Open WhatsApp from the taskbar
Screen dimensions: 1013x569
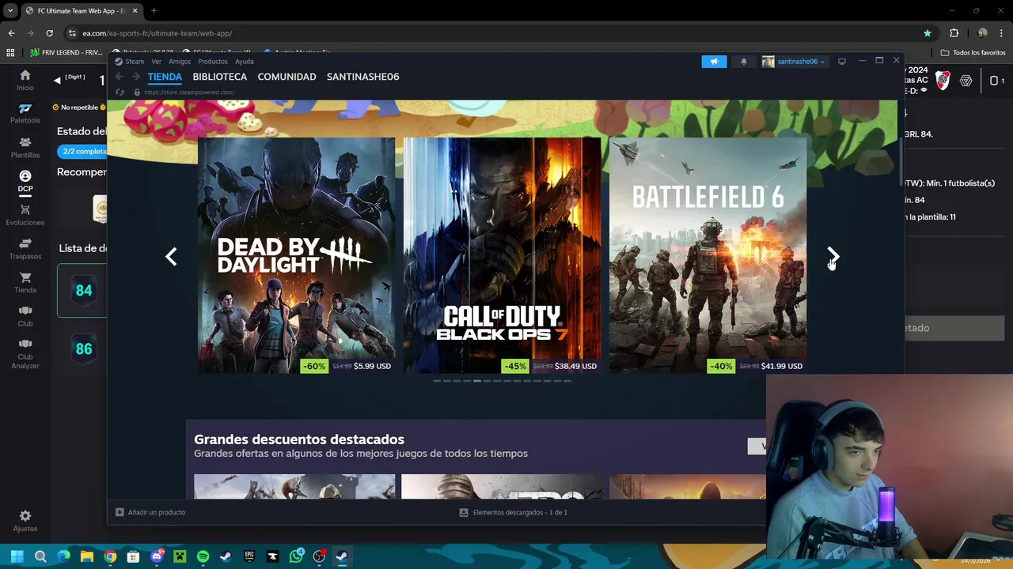point(296,556)
